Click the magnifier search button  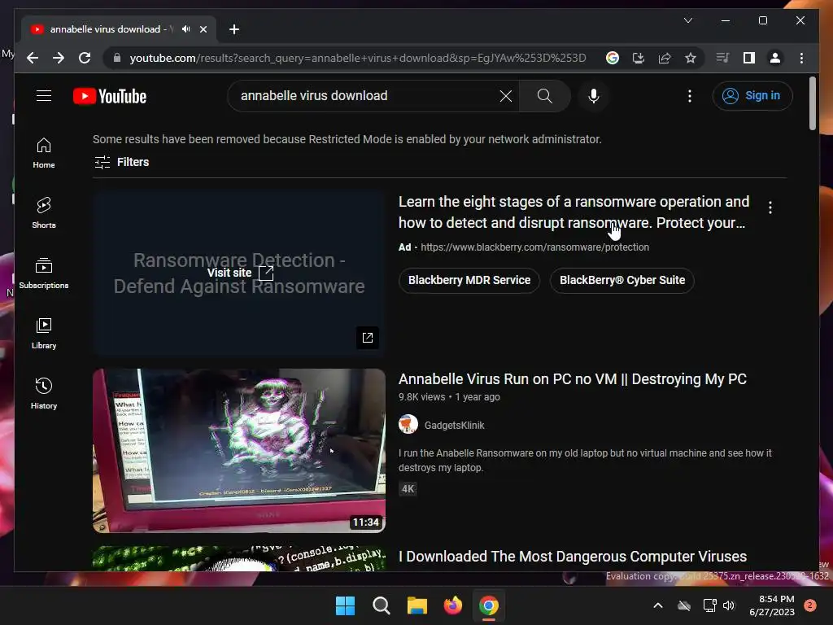pyautogui.click(x=544, y=96)
